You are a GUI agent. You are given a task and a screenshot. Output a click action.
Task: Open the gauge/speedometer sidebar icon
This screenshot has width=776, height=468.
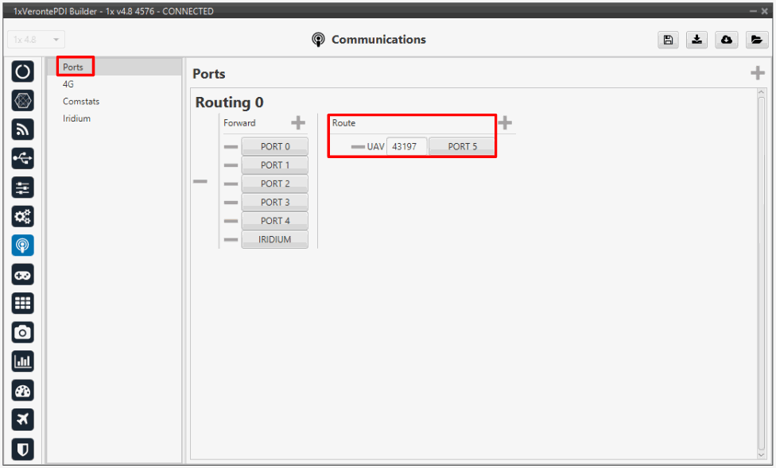[23, 390]
